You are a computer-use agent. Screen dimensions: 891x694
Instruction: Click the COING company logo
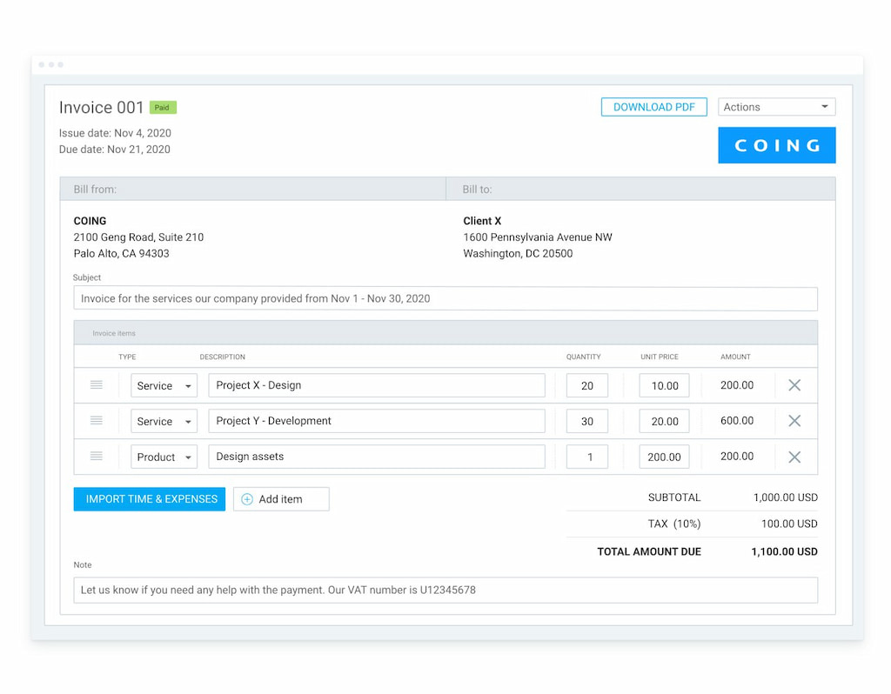click(776, 145)
